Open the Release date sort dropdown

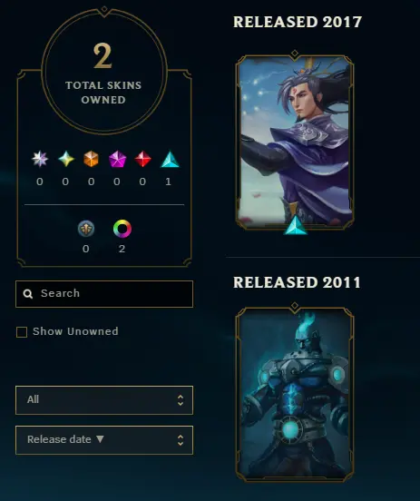click(104, 440)
